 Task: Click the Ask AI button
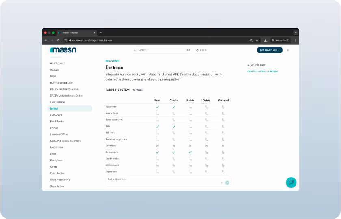(x=202, y=50)
